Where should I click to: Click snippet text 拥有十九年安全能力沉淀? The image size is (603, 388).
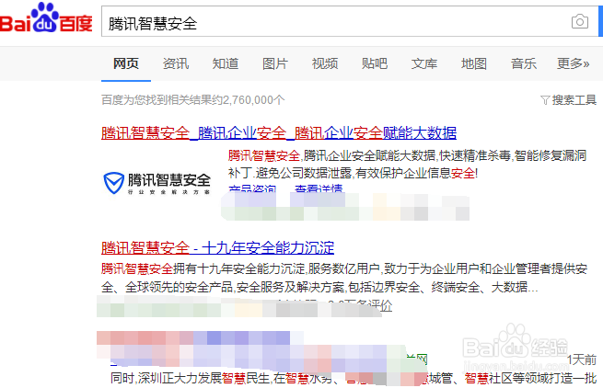coord(238,268)
